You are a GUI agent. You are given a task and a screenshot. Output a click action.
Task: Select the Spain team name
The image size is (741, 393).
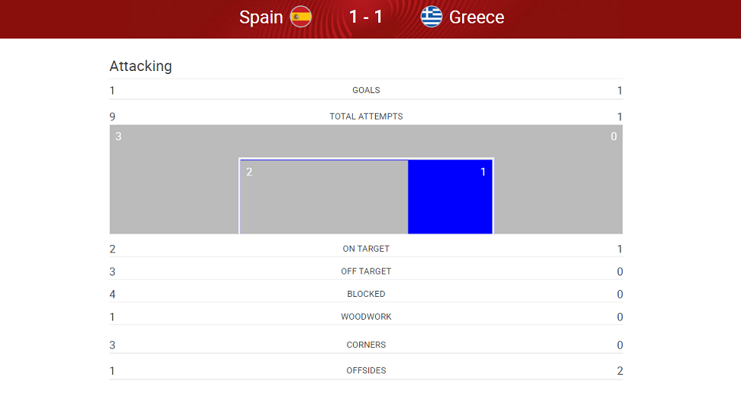point(260,18)
